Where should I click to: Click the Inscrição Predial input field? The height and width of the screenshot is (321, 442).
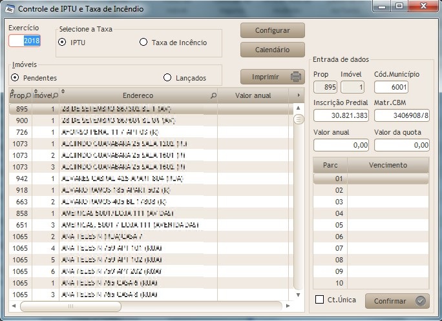click(x=341, y=115)
